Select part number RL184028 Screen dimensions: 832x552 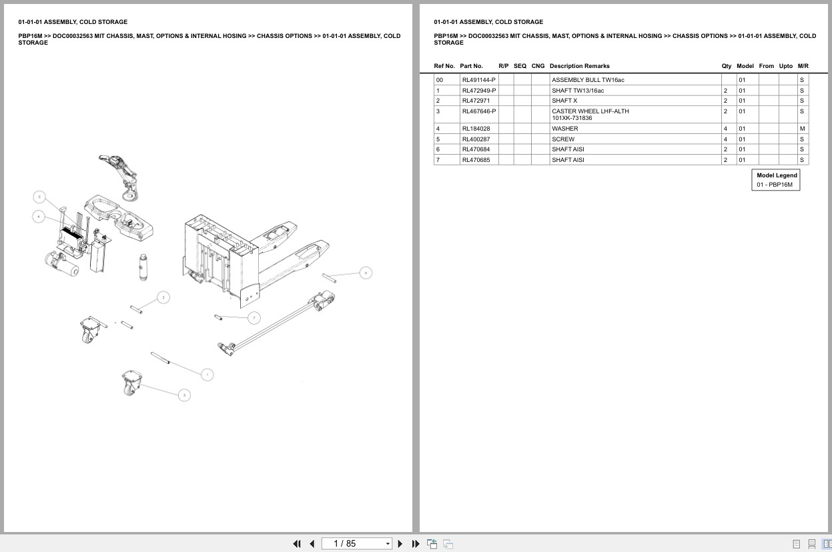pyautogui.click(x=476, y=129)
